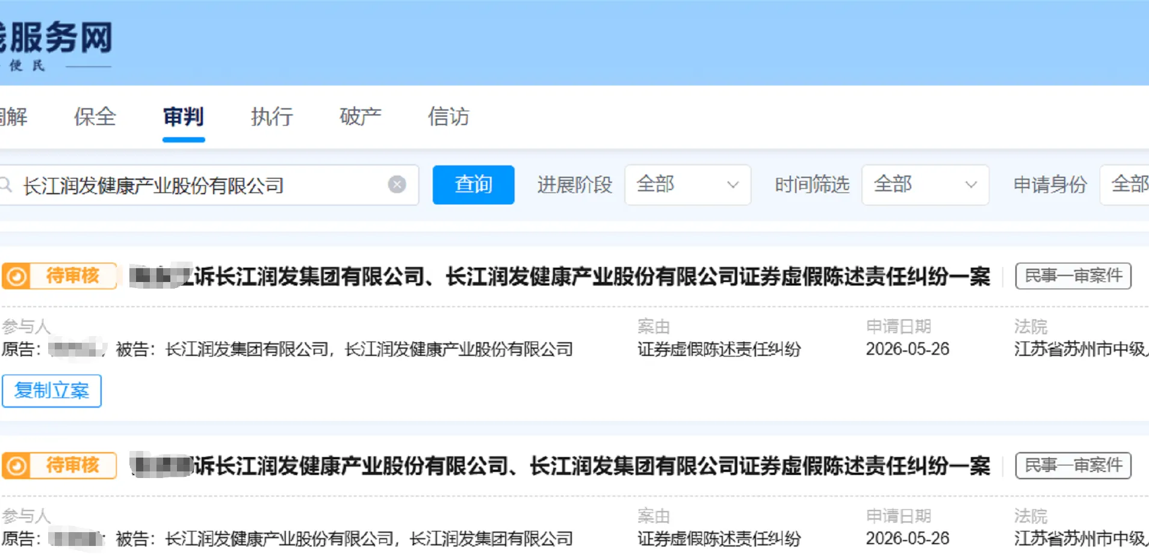Image resolution: width=1149 pixels, height=558 pixels.
Task: Open the 申请身份 dropdown
Action: pos(1124,185)
